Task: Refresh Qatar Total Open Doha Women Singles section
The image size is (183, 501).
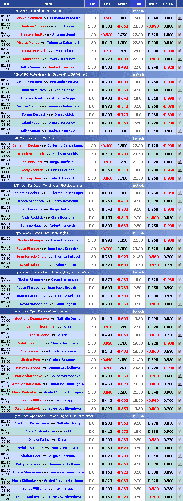Action: pos(138,312)
